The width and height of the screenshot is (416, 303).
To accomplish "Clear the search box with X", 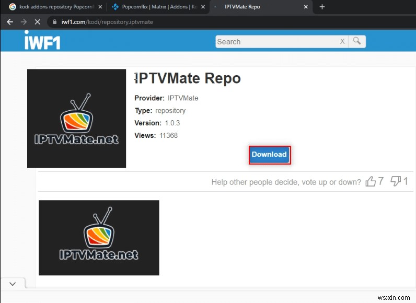I will (342, 41).
